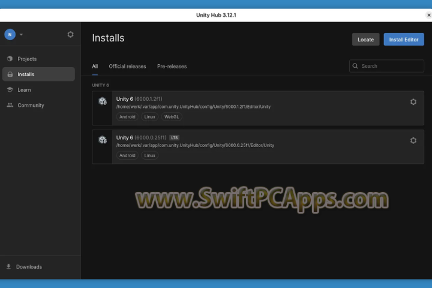
Task: Click the Unity 6 (6000.1.2f1) title
Action: [139, 99]
